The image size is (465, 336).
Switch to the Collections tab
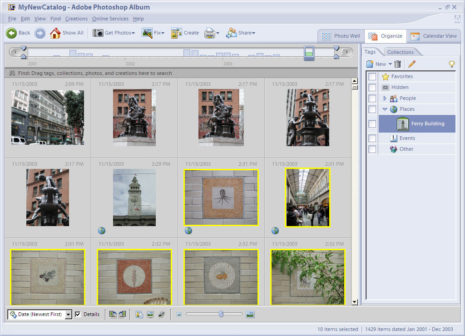click(400, 52)
